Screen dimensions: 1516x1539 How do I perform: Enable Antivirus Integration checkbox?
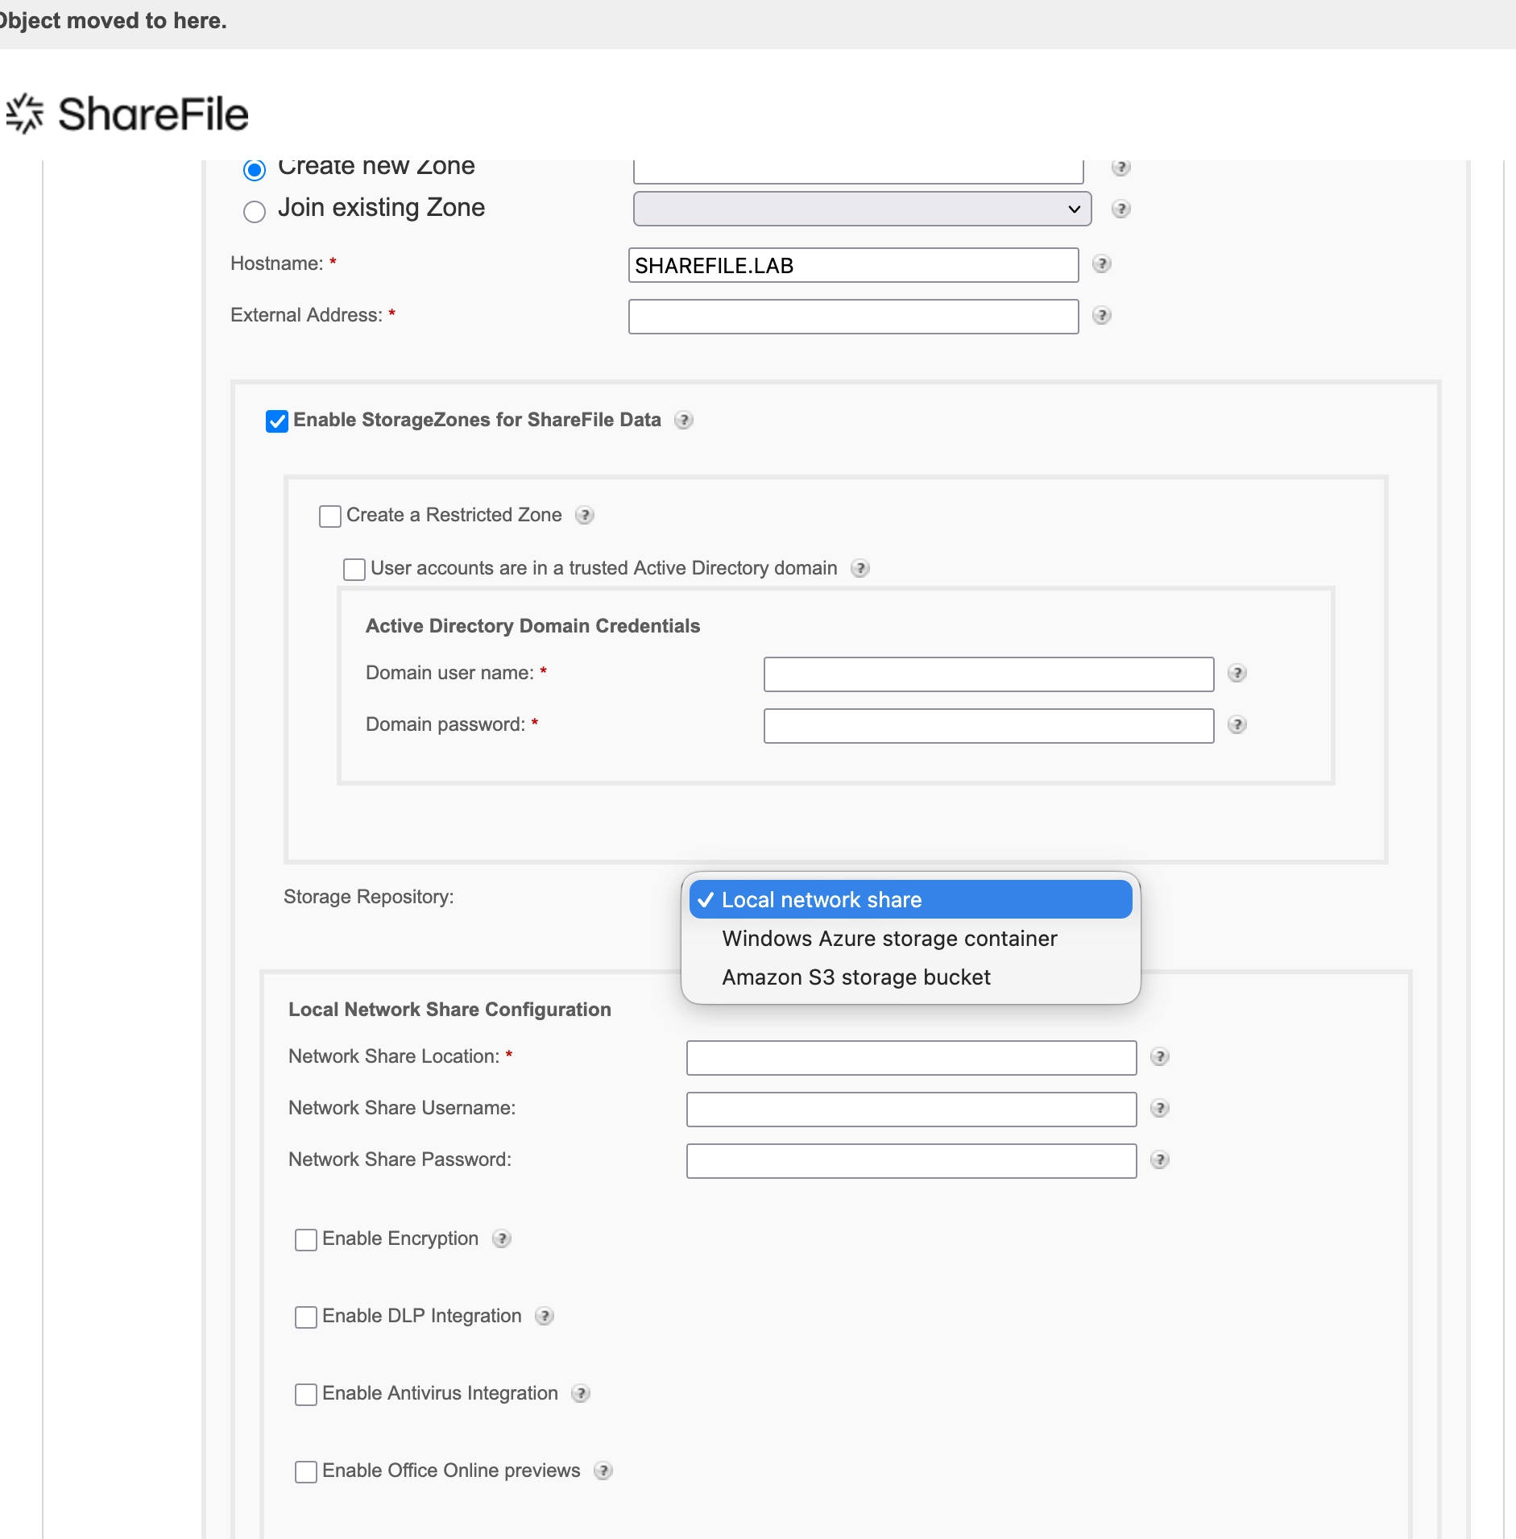pos(306,1395)
